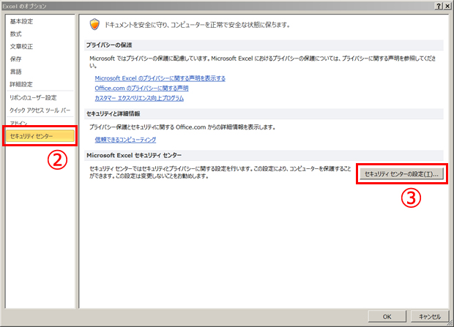Close the Excel options dialog

point(447,6)
